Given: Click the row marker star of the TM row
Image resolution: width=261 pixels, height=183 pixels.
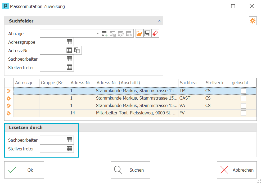Looking at the screenshot, I should (9, 91).
